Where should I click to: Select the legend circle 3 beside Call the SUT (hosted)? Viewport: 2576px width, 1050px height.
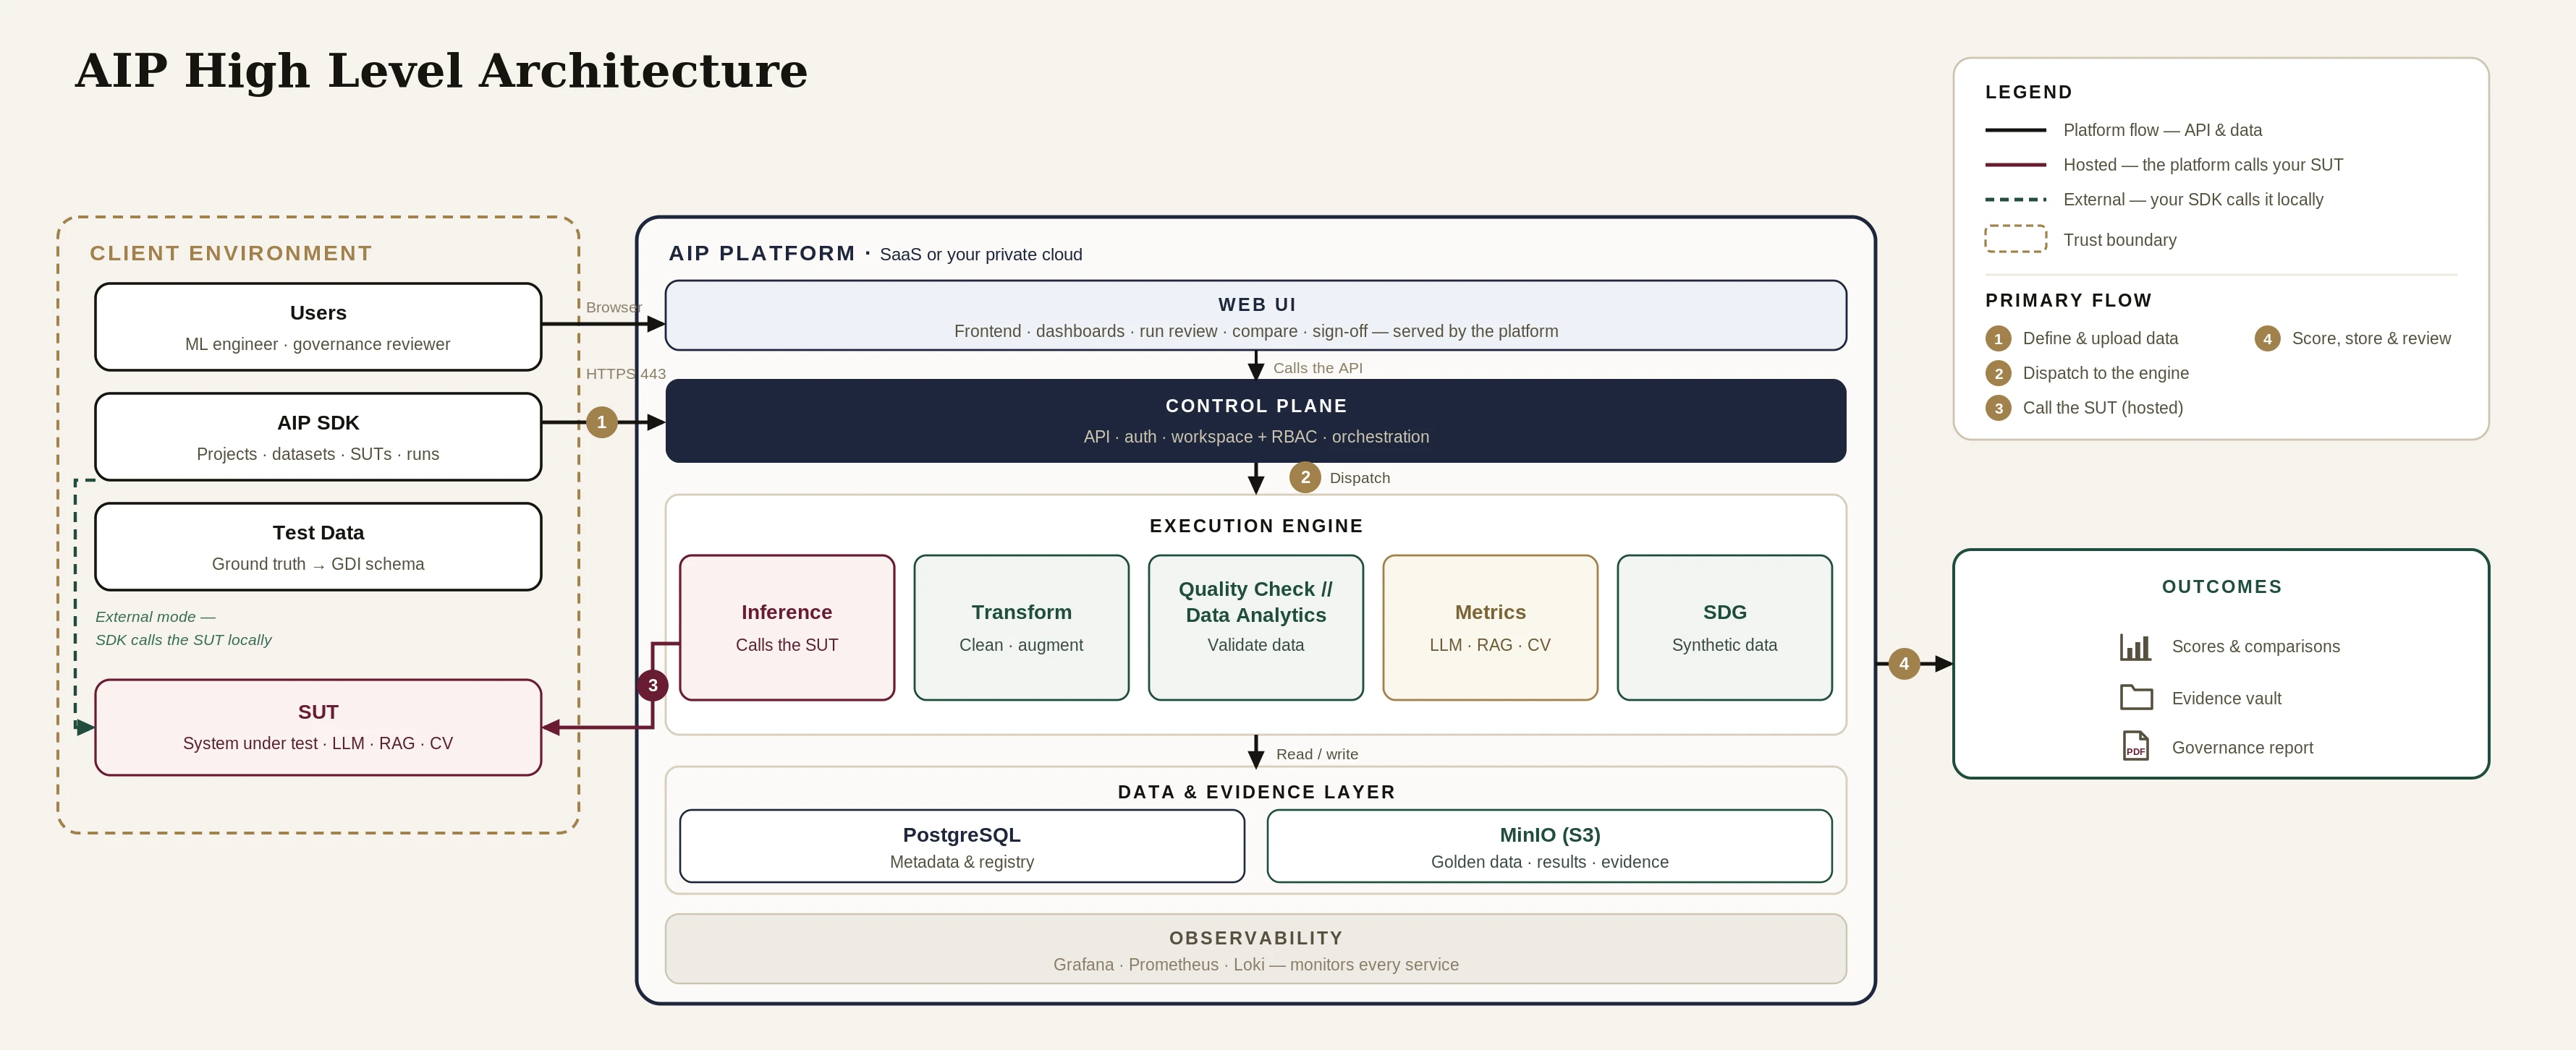pyautogui.click(x=1998, y=408)
